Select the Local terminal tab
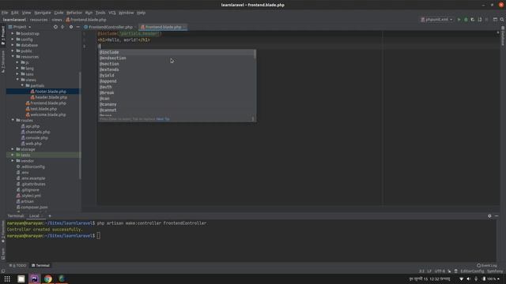Viewport: 506px width, 284px height. (34, 216)
